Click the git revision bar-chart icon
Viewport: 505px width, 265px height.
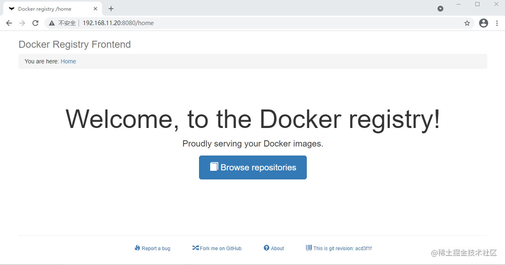coord(308,248)
